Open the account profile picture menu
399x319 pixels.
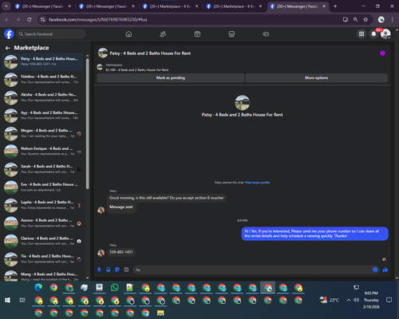pyautogui.click(x=385, y=34)
